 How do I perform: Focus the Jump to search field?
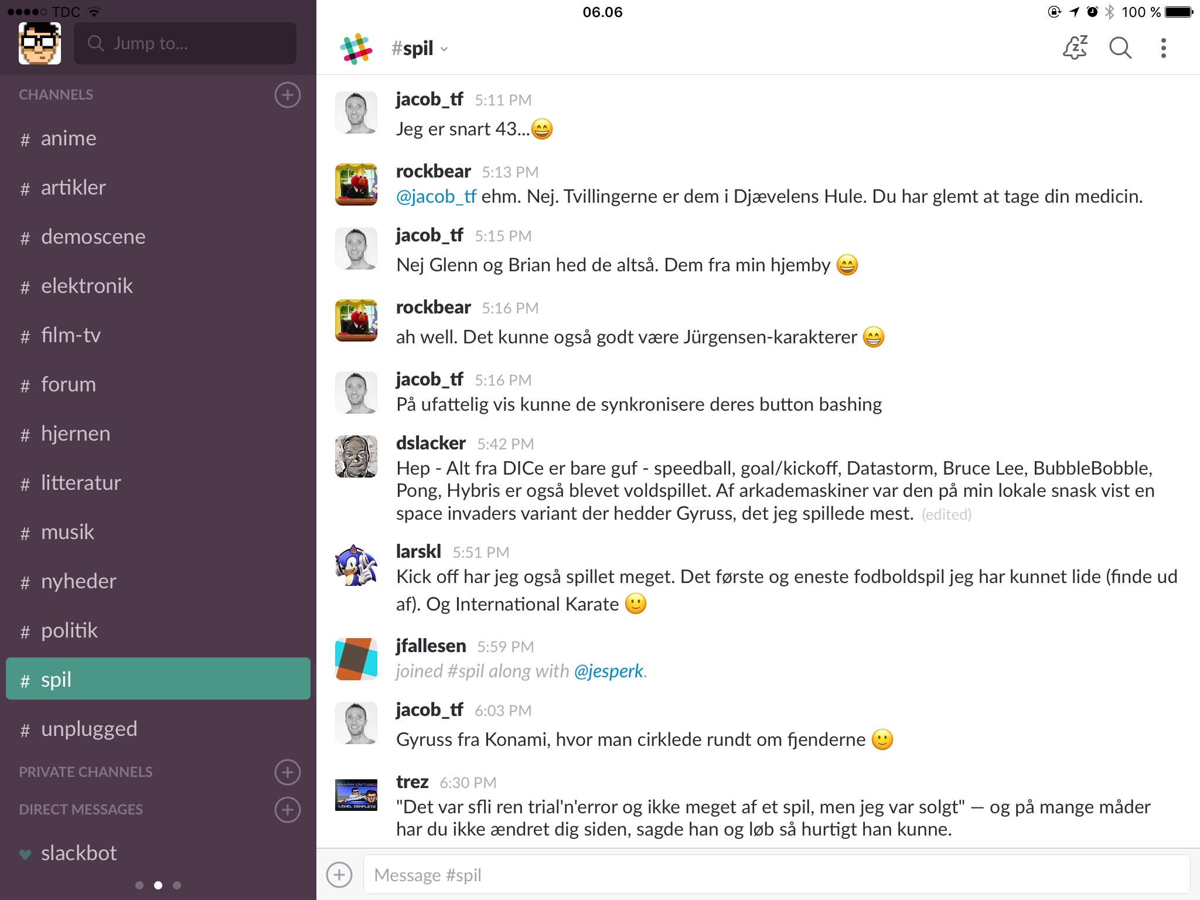pyautogui.click(x=185, y=43)
